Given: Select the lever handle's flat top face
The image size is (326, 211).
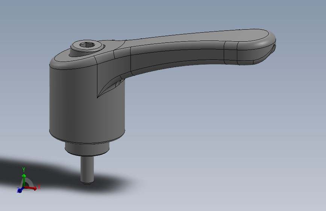Looking at the screenshot, I should [196, 38].
